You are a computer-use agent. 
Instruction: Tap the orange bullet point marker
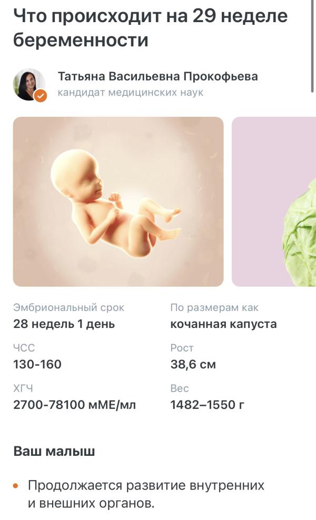[x=16, y=486]
